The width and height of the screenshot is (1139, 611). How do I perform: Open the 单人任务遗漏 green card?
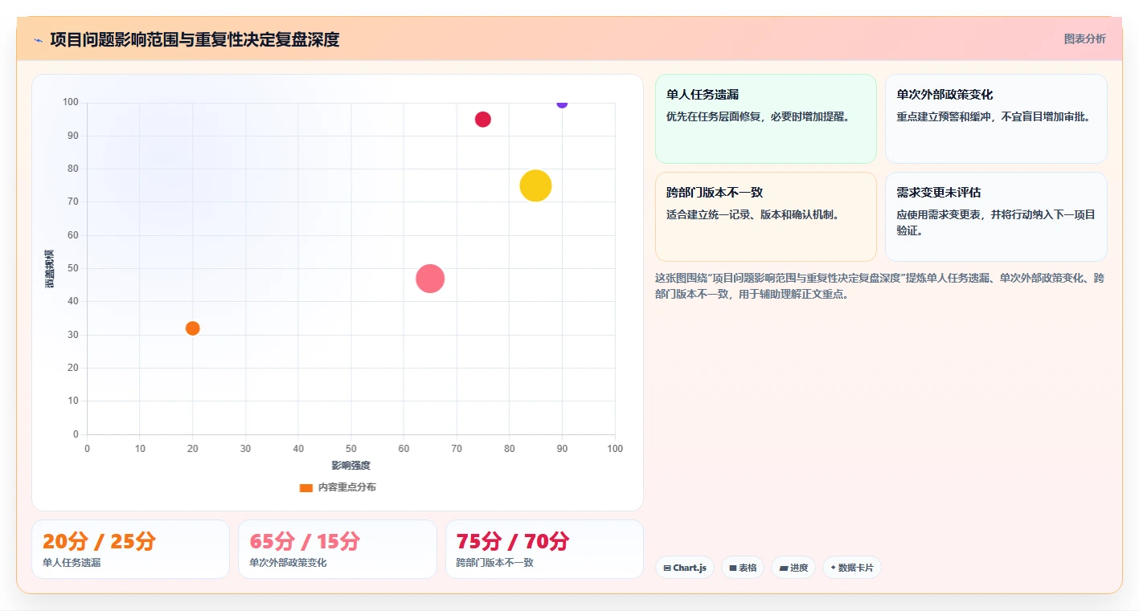click(x=766, y=119)
